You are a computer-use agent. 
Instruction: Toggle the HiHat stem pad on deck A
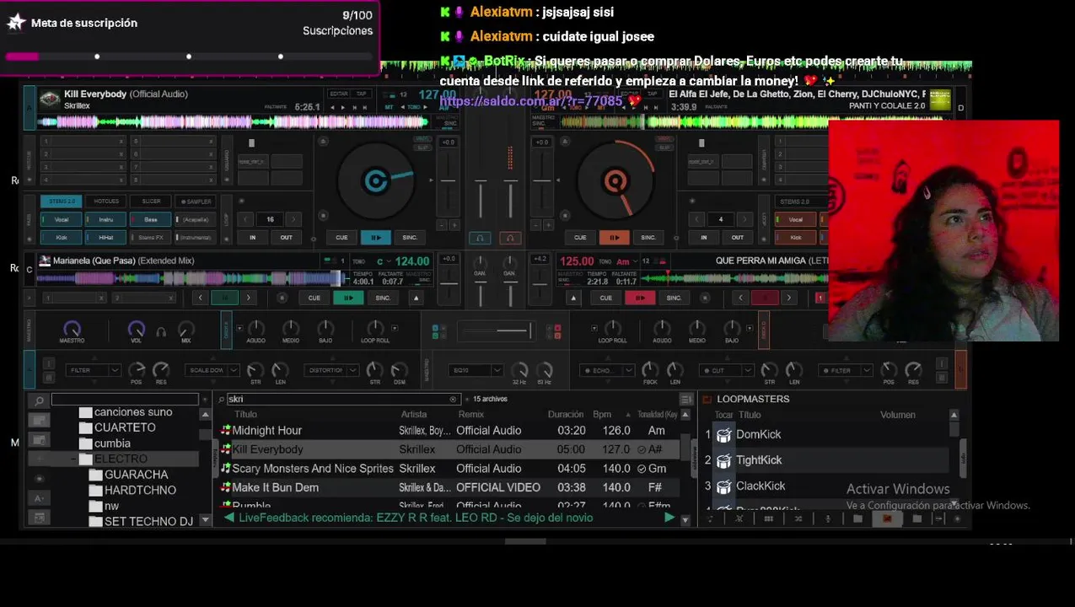pyautogui.click(x=105, y=238)
